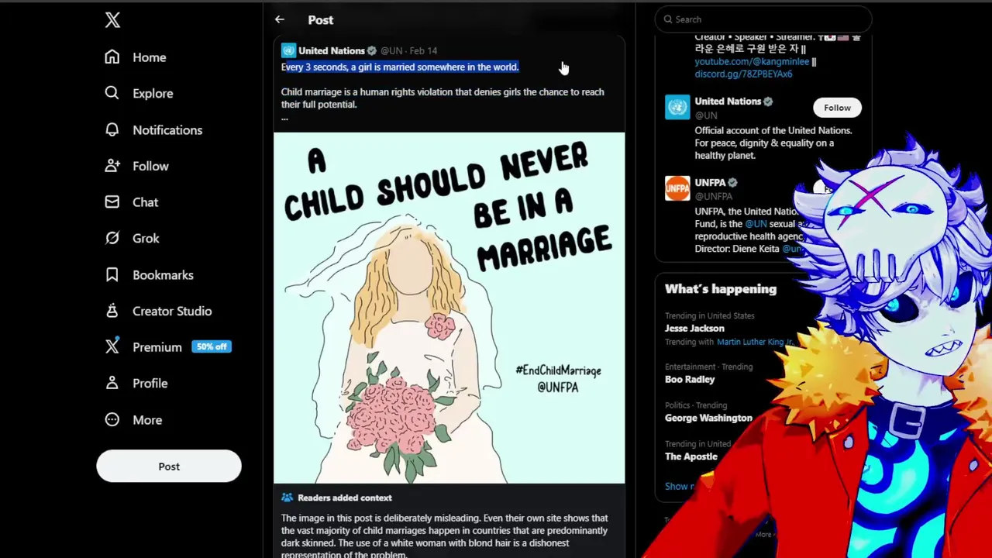The width and height of the screenshot is (992, 558).
Task: Open the Grok menu label
Action: click(146, 239)
